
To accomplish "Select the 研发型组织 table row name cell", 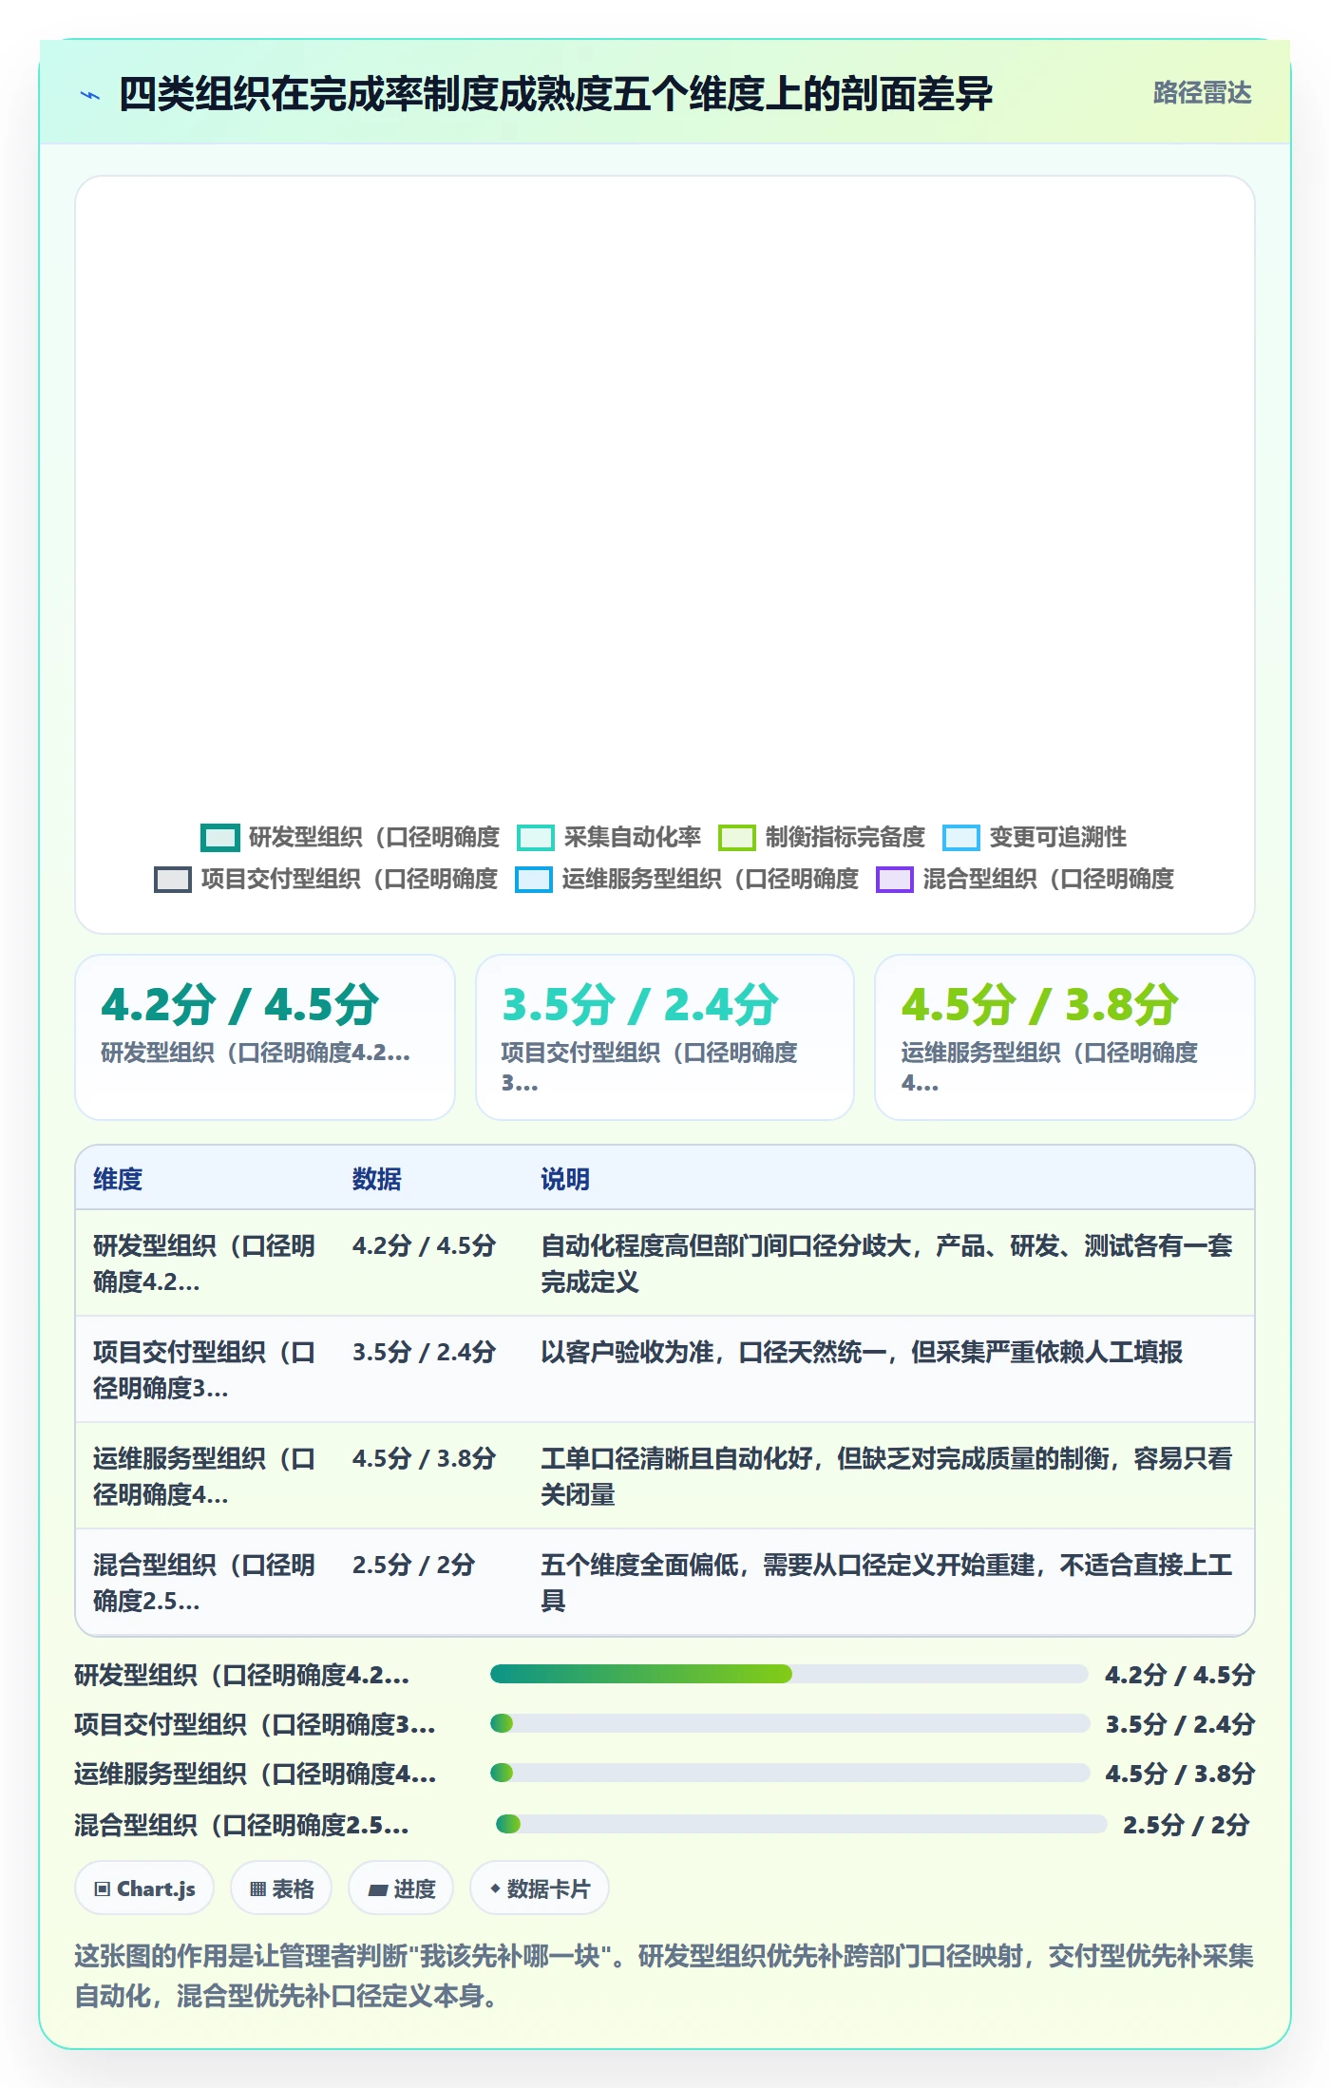I will [205, 1263].
